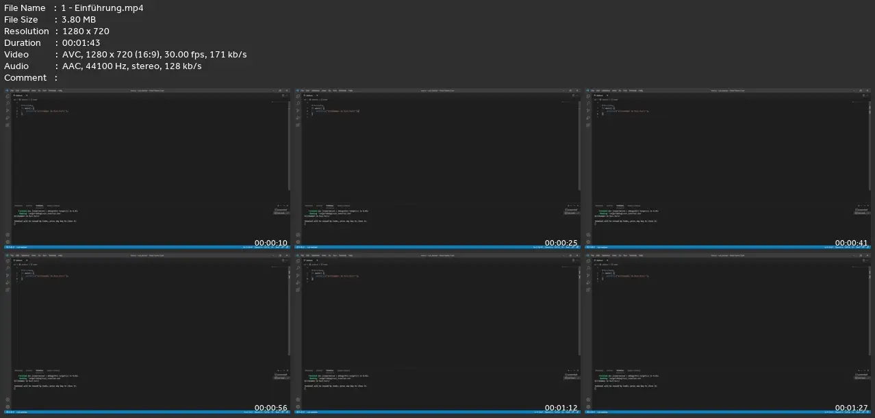This screenshot has height=418, width=875.
Task: Select the file name "1 - Einführung.mp4"
Action: (102, 8)
